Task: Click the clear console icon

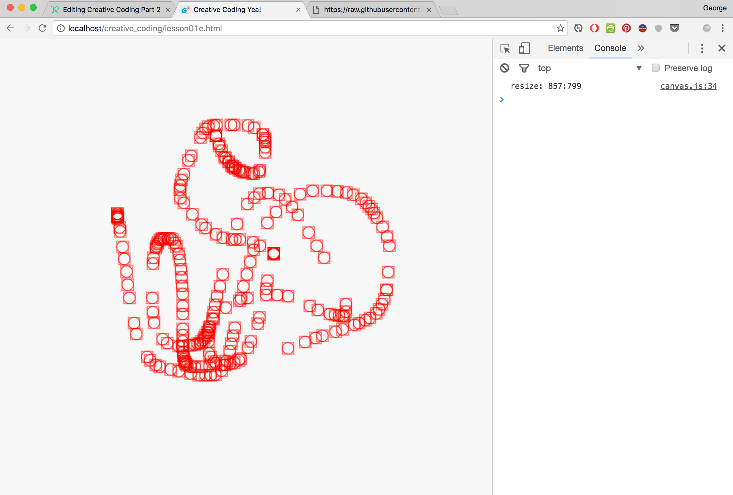Action: 504,68
